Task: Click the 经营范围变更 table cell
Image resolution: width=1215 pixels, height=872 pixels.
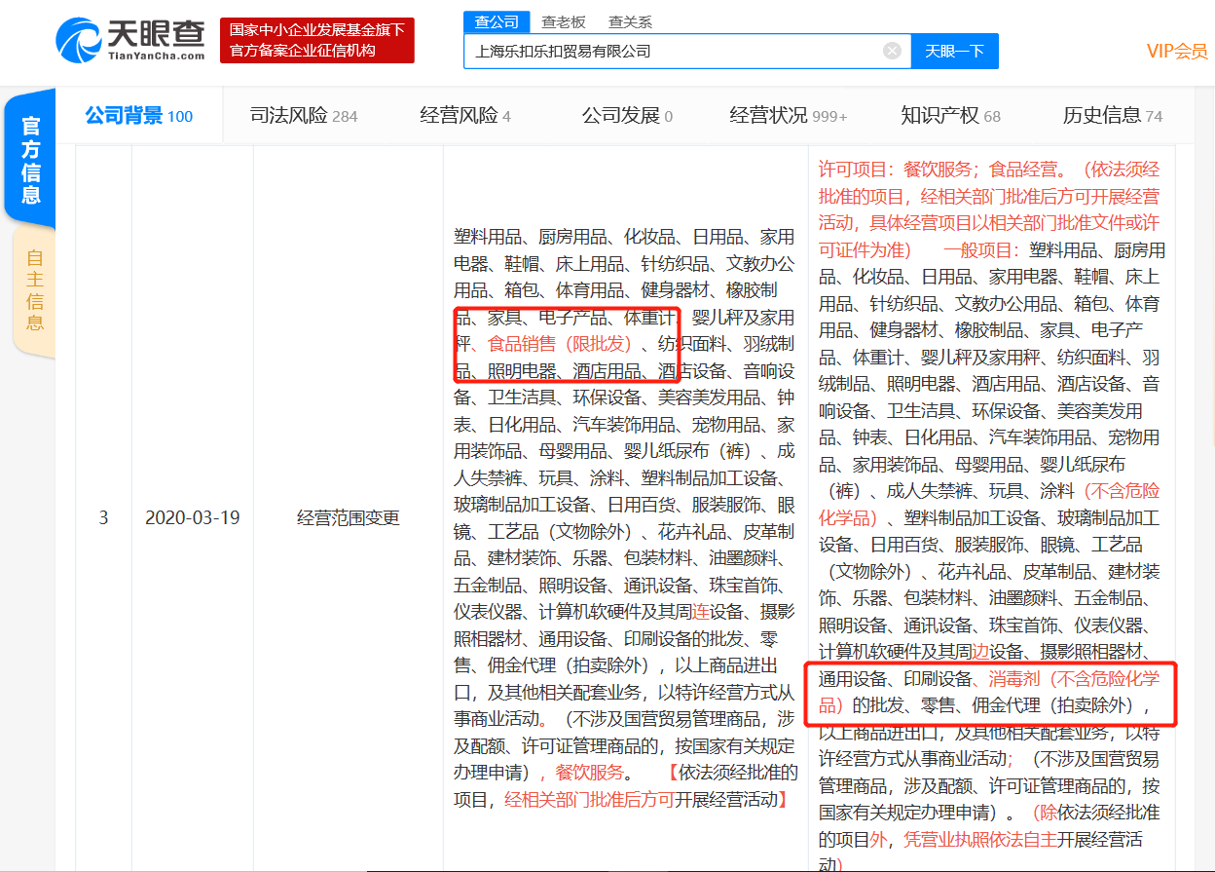Action: click(348, 517)
